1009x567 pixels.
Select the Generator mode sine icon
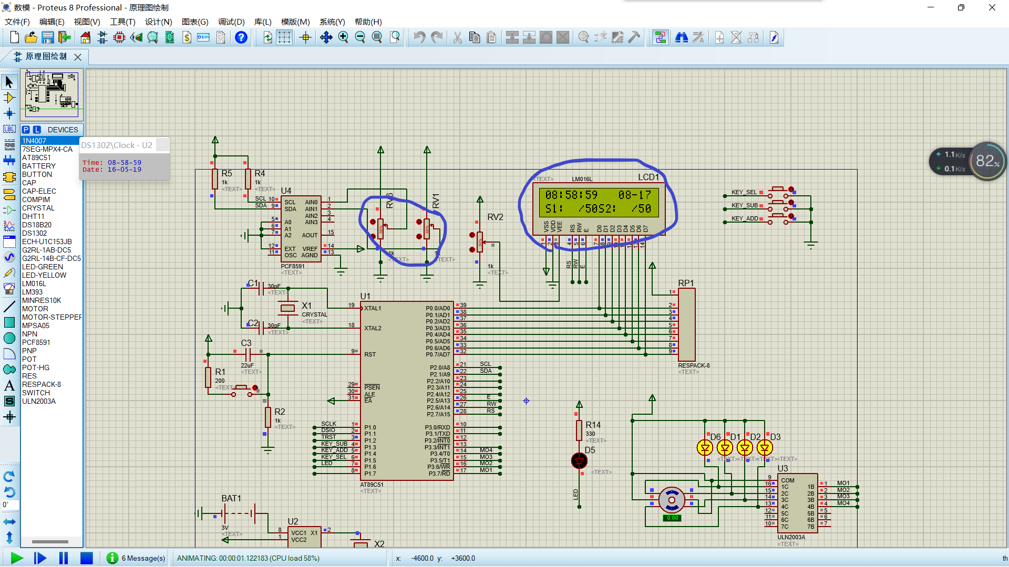[x=9, y=257]
